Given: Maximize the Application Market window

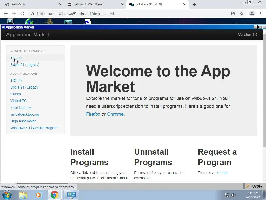Looking at the screenshot, I should [x=260, y=27].
